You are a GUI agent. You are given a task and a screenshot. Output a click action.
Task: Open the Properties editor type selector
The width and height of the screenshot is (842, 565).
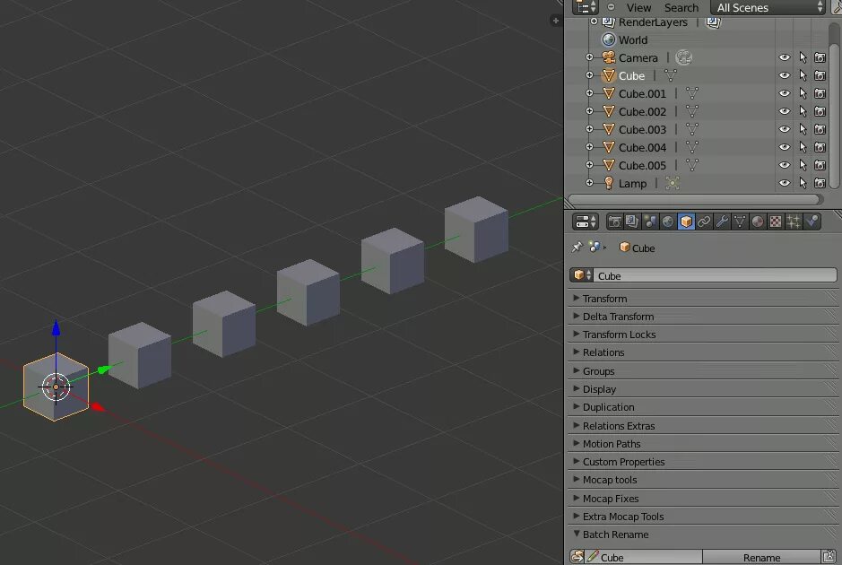click(x=586, y=222)
